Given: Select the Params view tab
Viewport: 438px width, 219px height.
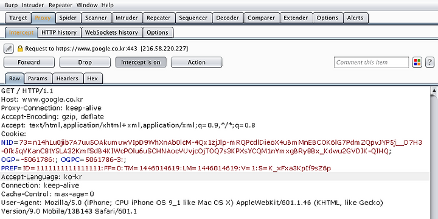Looking at the screenshot, I should coord(38,78).
